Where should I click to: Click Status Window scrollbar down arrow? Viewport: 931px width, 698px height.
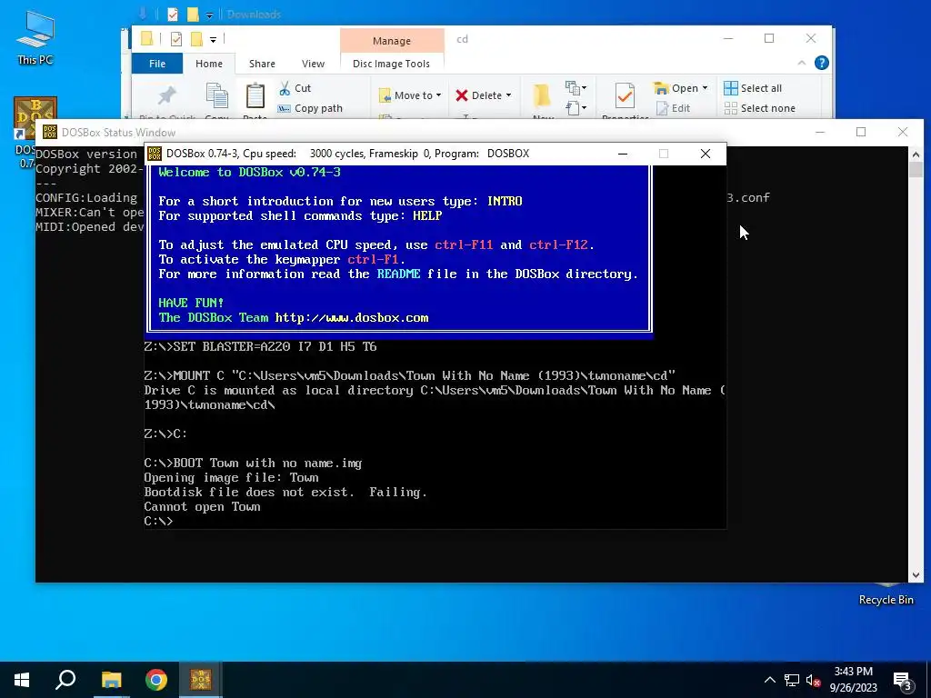tap(916, 574)
